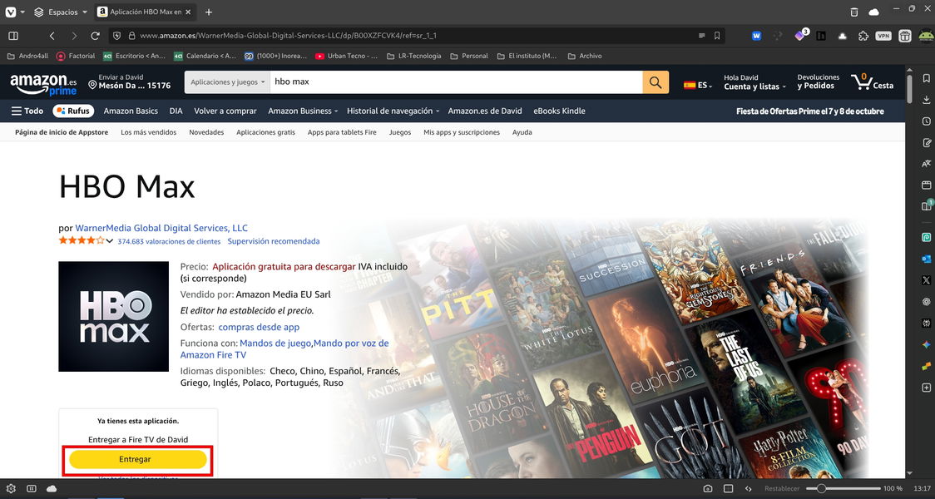
Task: Open Amazon Basics nav item
Action: 131,111
